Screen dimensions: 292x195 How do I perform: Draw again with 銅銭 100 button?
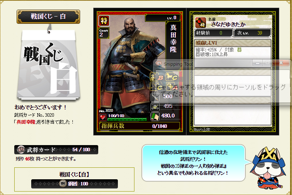click(74, 184)
